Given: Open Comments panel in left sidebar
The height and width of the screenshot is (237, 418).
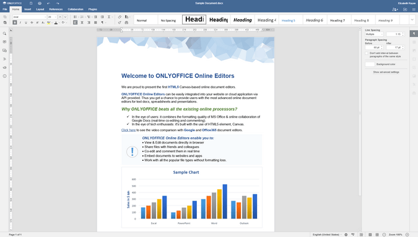Looking at the screenshot, I should (x=4, y=42).
